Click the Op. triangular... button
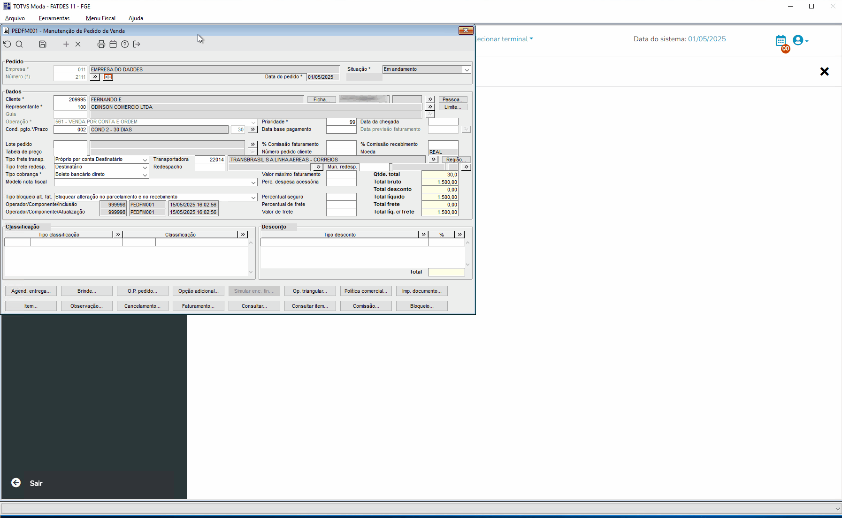This screenshot has height=518, width=842. pos(310,291)
